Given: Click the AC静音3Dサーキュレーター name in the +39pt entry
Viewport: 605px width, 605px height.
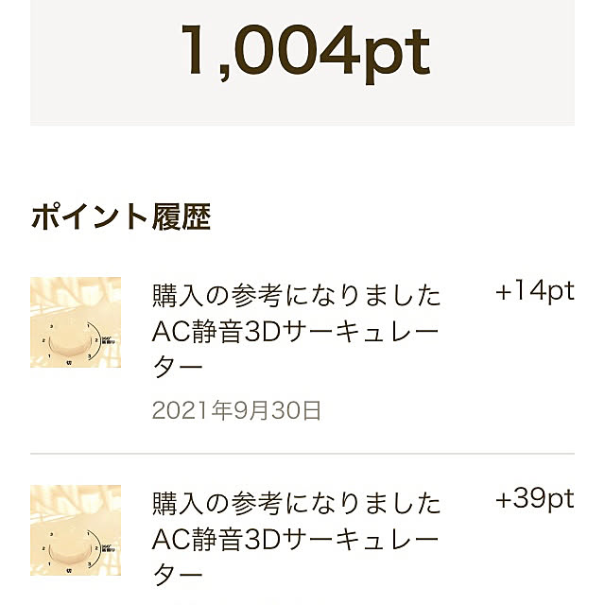Looking at the screenshot, I should tap(296, 557).
